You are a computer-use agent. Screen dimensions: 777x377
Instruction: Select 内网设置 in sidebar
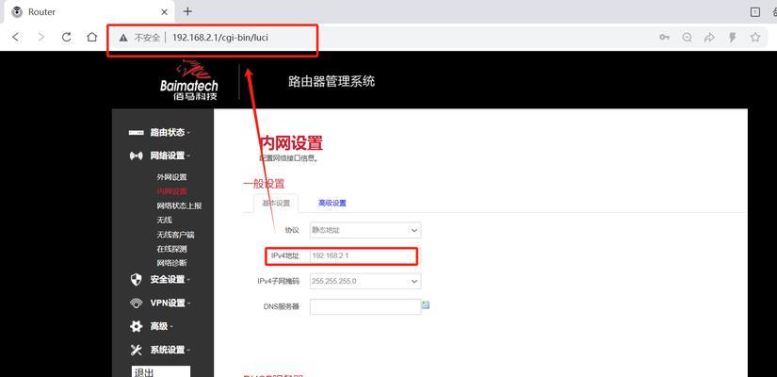(171, 191)
